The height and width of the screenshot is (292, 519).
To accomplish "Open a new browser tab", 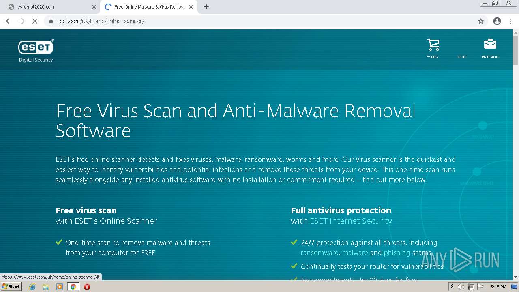I will pos(206,7).
